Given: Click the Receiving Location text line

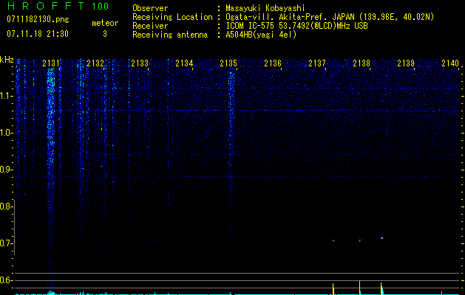Looking at the screenshot, I should 283,17.
